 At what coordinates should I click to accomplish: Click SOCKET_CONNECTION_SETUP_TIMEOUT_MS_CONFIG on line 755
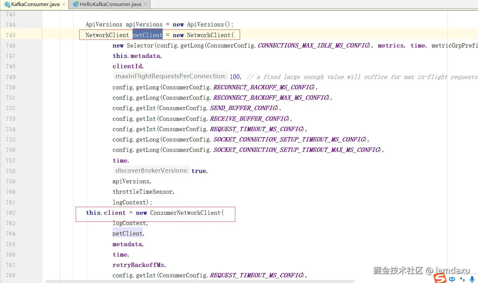coord(289,139)
